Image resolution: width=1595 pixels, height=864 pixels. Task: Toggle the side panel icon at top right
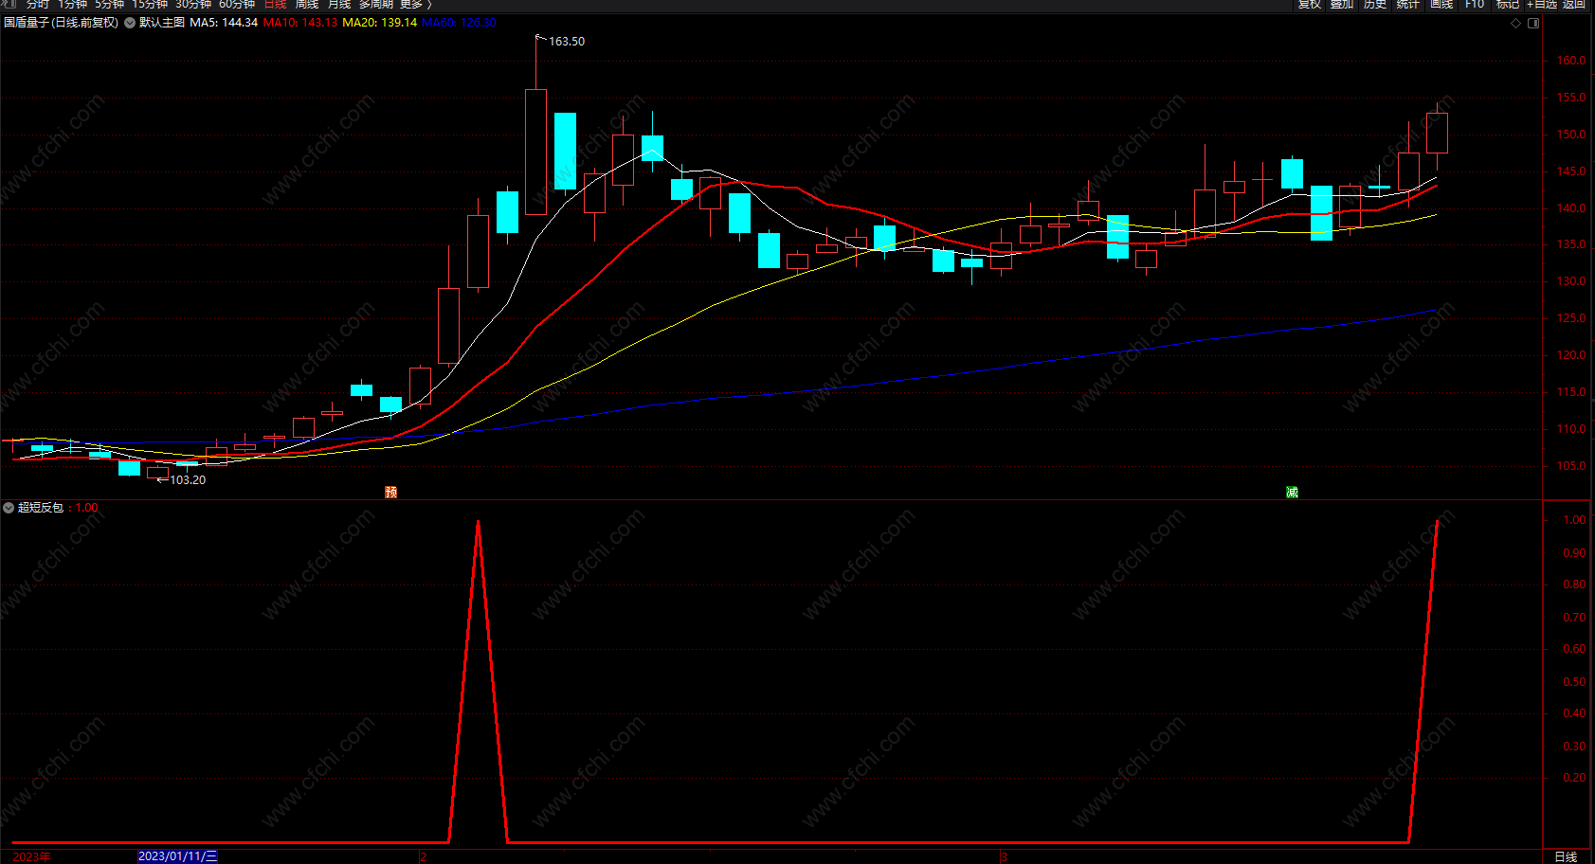[1533, 23]
